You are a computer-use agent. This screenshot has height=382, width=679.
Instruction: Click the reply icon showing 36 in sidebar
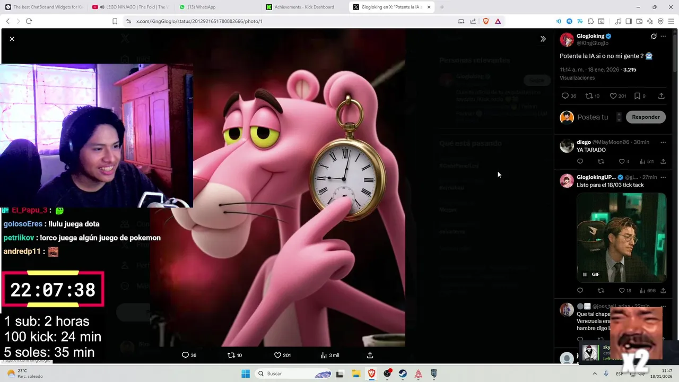tap(569, 96)
